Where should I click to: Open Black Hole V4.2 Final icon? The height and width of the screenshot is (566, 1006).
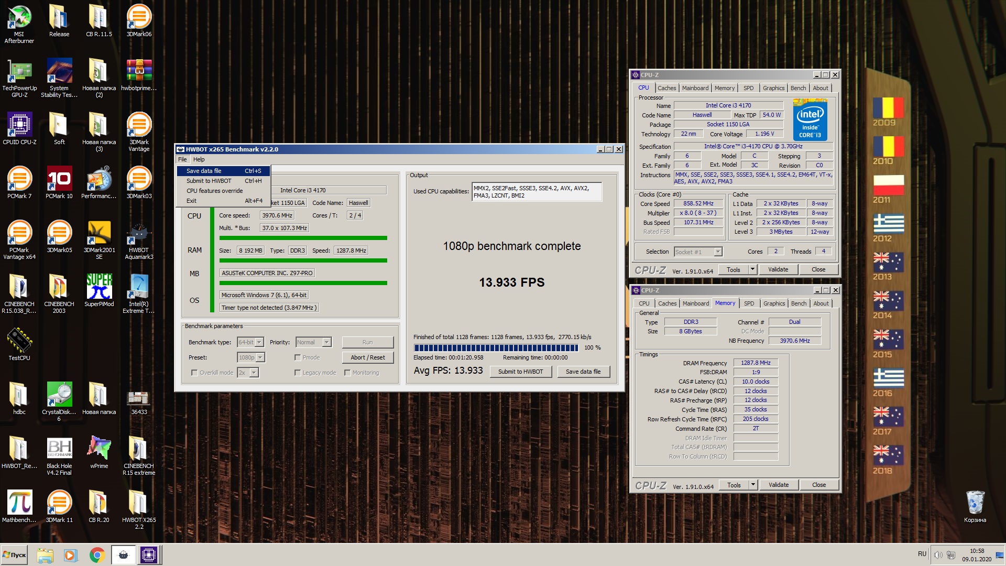pos(59,455)
